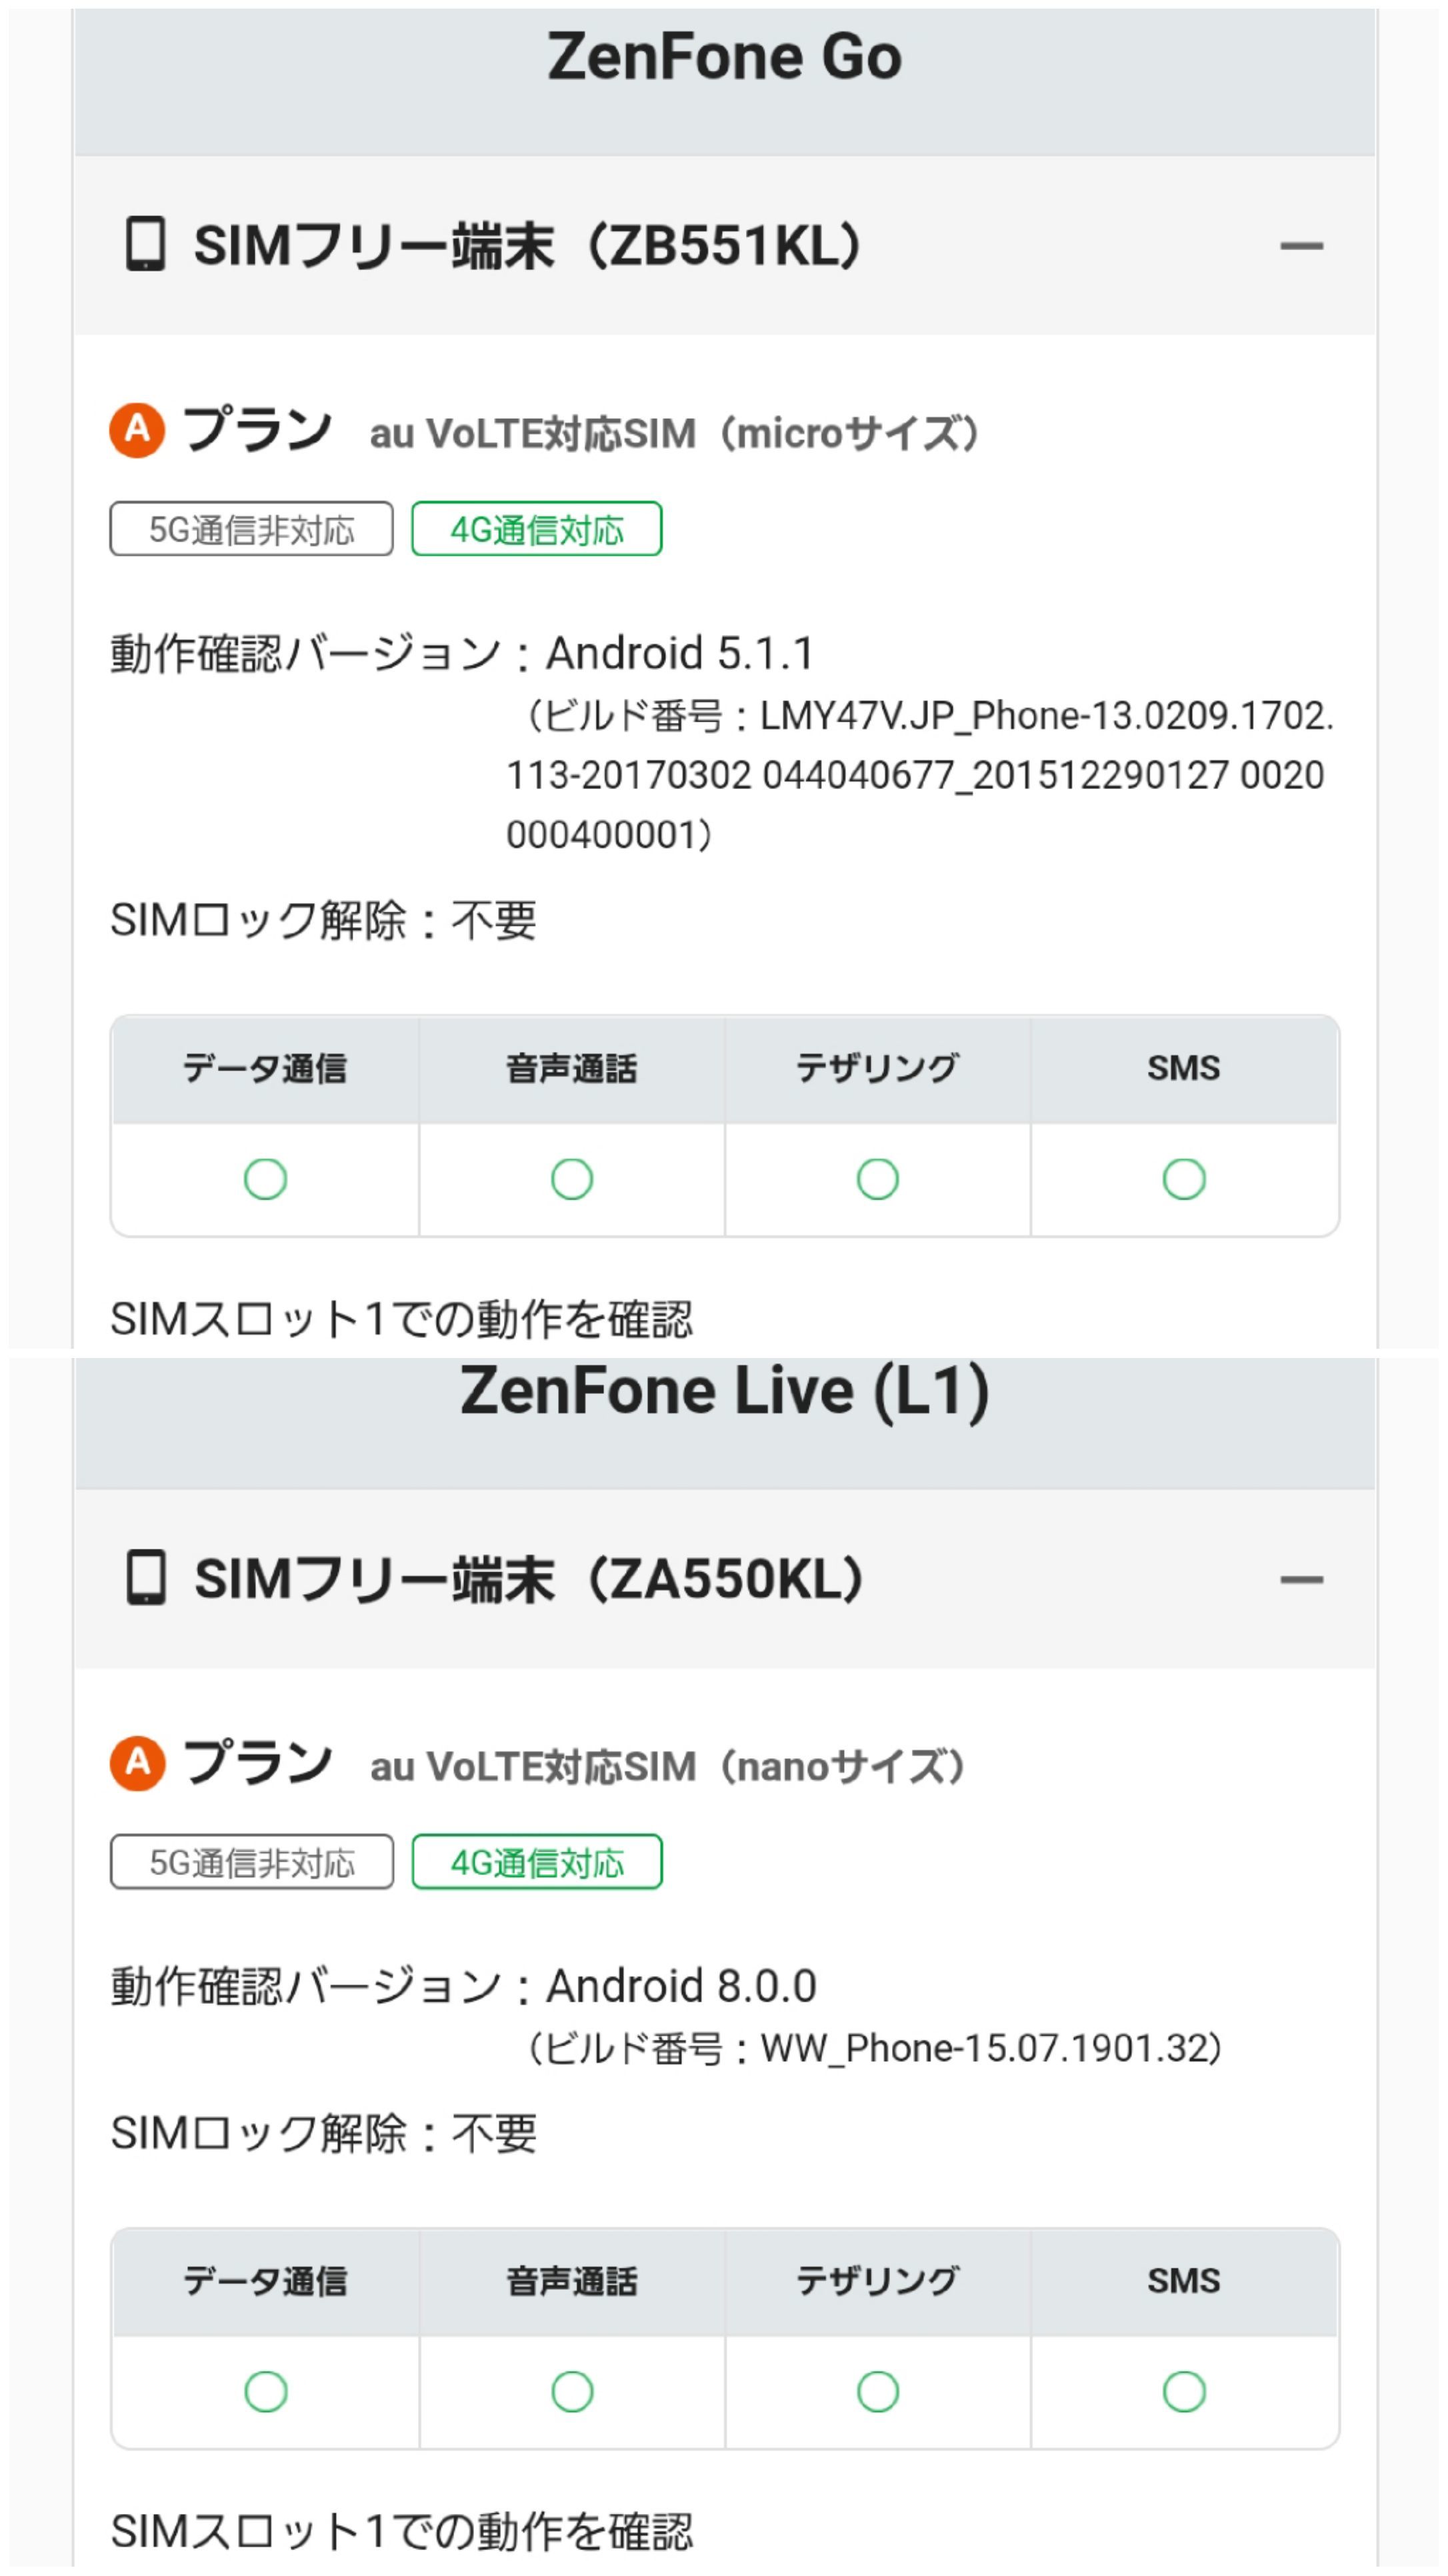Click ZenFone Go tethering circle mark
1448x2576 pixels.
pos(877,1179)
